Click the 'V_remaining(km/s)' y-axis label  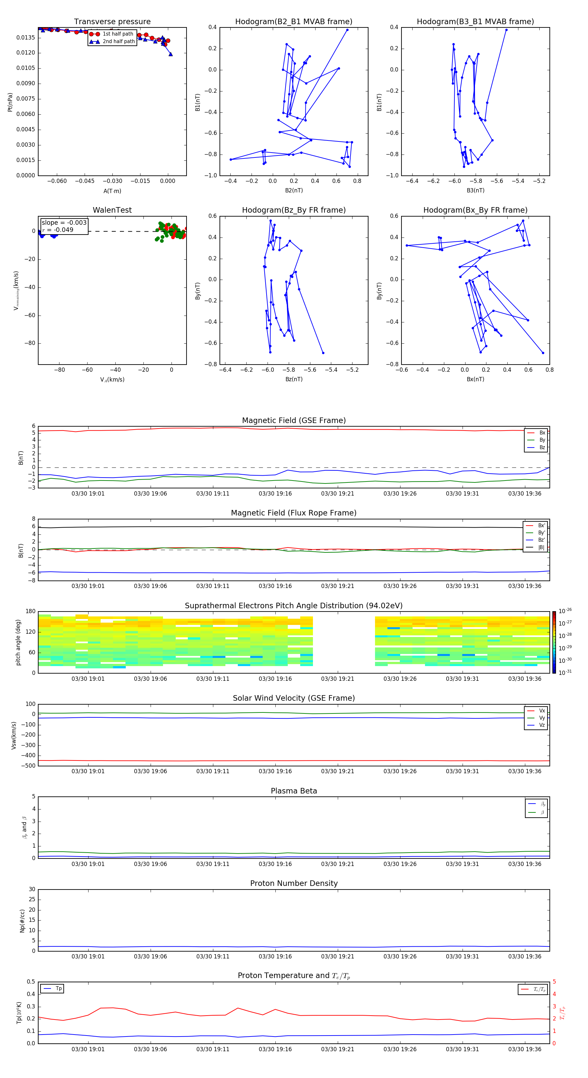[16, 290]
